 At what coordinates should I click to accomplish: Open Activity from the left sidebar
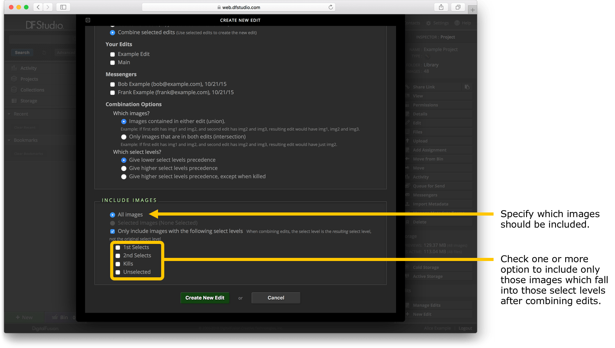28,68
